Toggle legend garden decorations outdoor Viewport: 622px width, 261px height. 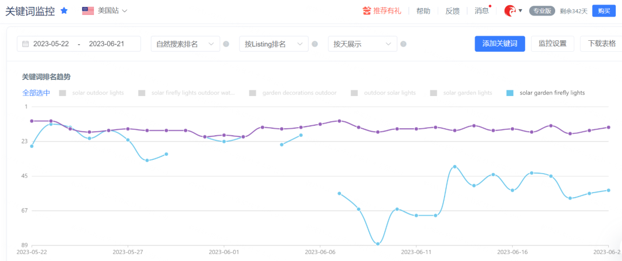tap(293, 93)
